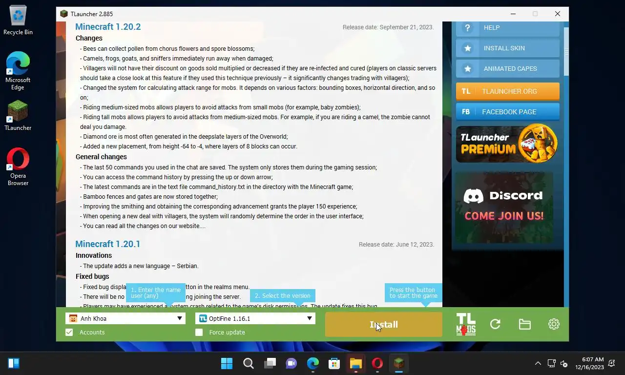The height and width of the screenshot is (375, 625).
Task: Click the FB icon on Facebook Page button
Action: point(466,112)
